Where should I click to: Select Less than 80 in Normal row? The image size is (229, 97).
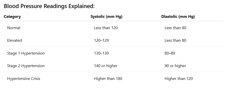pos(175,28)
